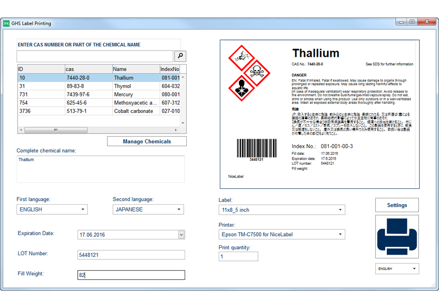Open the Expiration Date picker dropdown arrow
Screen dimensions: 439x302
click(181, 234)
